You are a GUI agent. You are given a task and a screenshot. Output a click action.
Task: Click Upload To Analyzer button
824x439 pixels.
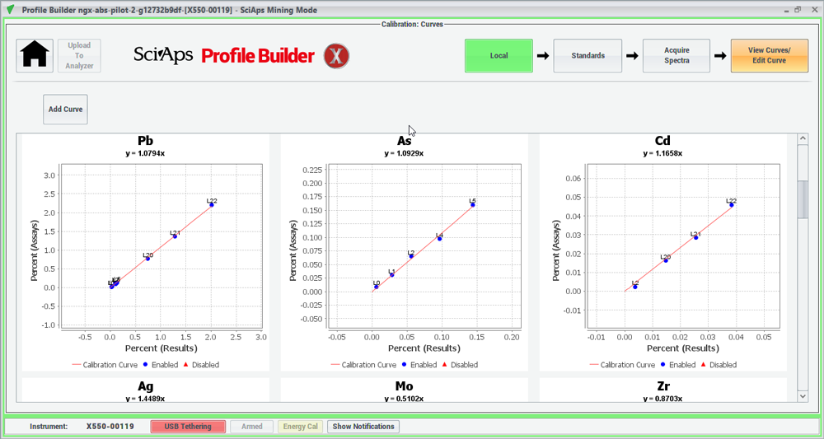point(79,56)
